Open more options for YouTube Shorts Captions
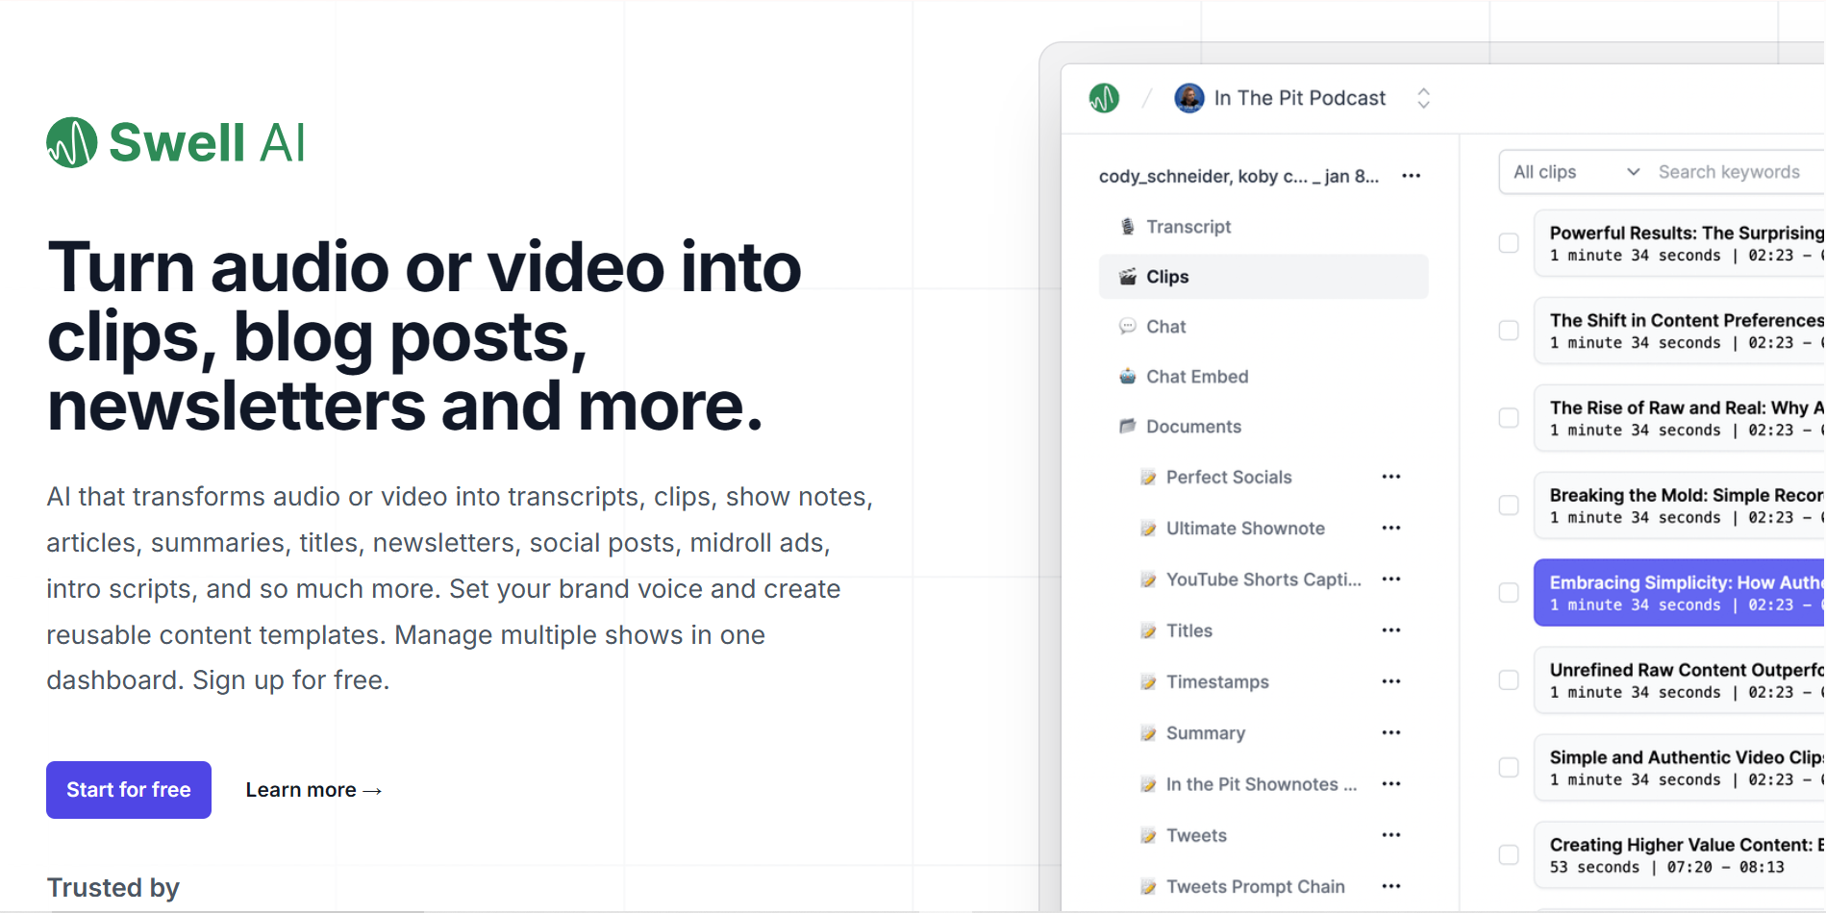Screen dimensions: 1826x913 pos(1391,579)
